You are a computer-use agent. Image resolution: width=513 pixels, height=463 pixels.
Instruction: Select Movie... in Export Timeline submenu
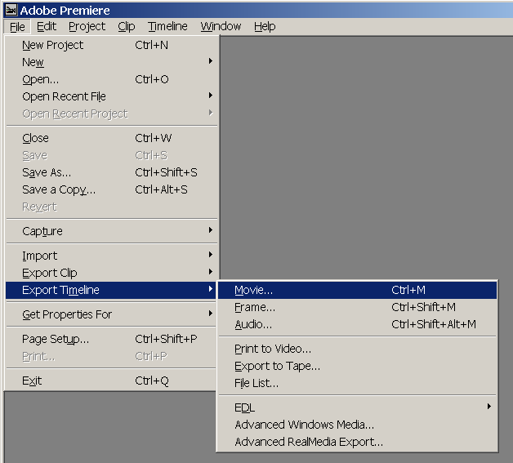click(357, 290)
